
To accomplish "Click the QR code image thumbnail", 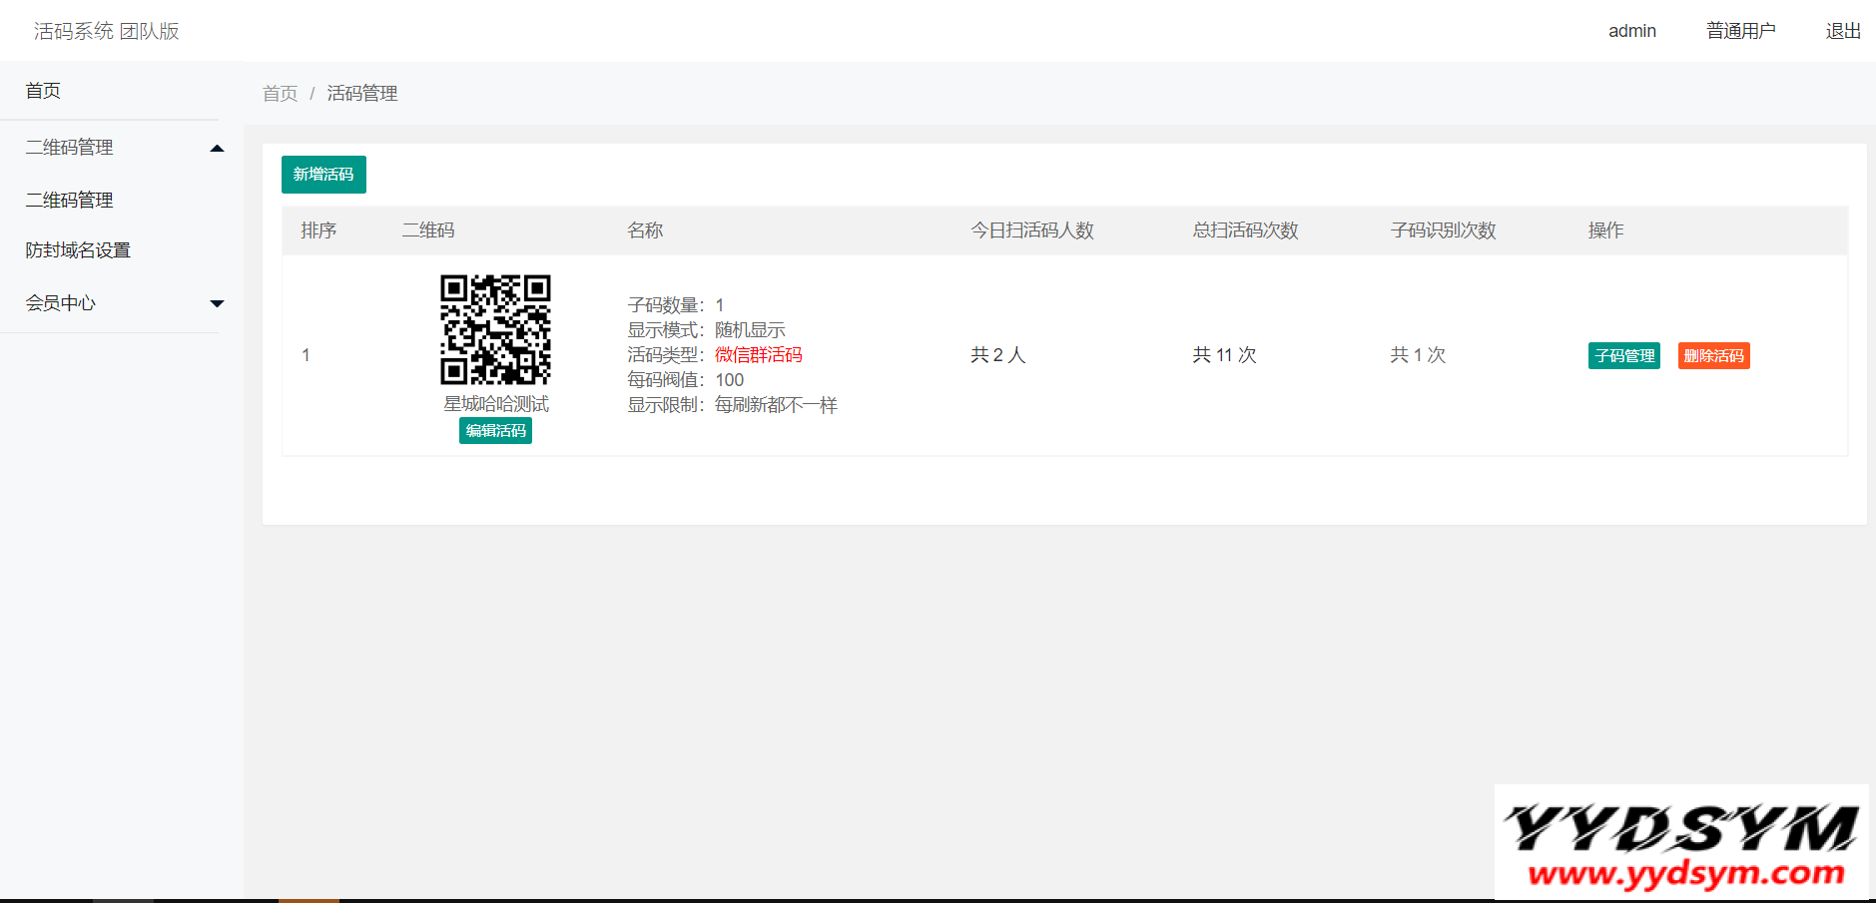I will click(x=495, y=329).
